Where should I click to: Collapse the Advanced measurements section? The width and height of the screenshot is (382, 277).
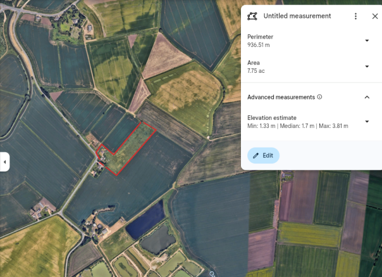(x=367, y=97)
